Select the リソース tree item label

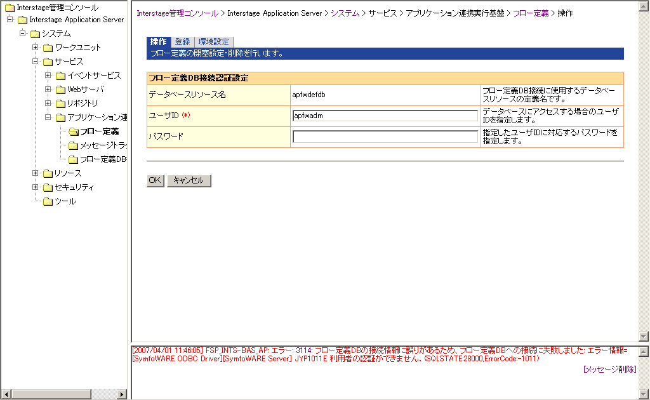tap(68, 173)
